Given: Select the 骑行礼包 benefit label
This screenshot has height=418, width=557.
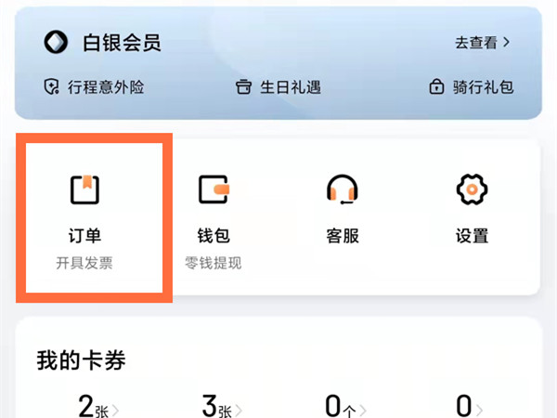Looking at the screenshot, I should 483,87.
